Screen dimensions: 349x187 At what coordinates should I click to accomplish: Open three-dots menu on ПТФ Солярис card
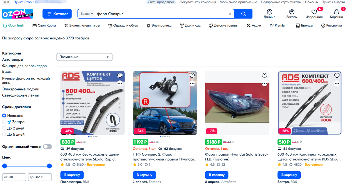(192, 83)
